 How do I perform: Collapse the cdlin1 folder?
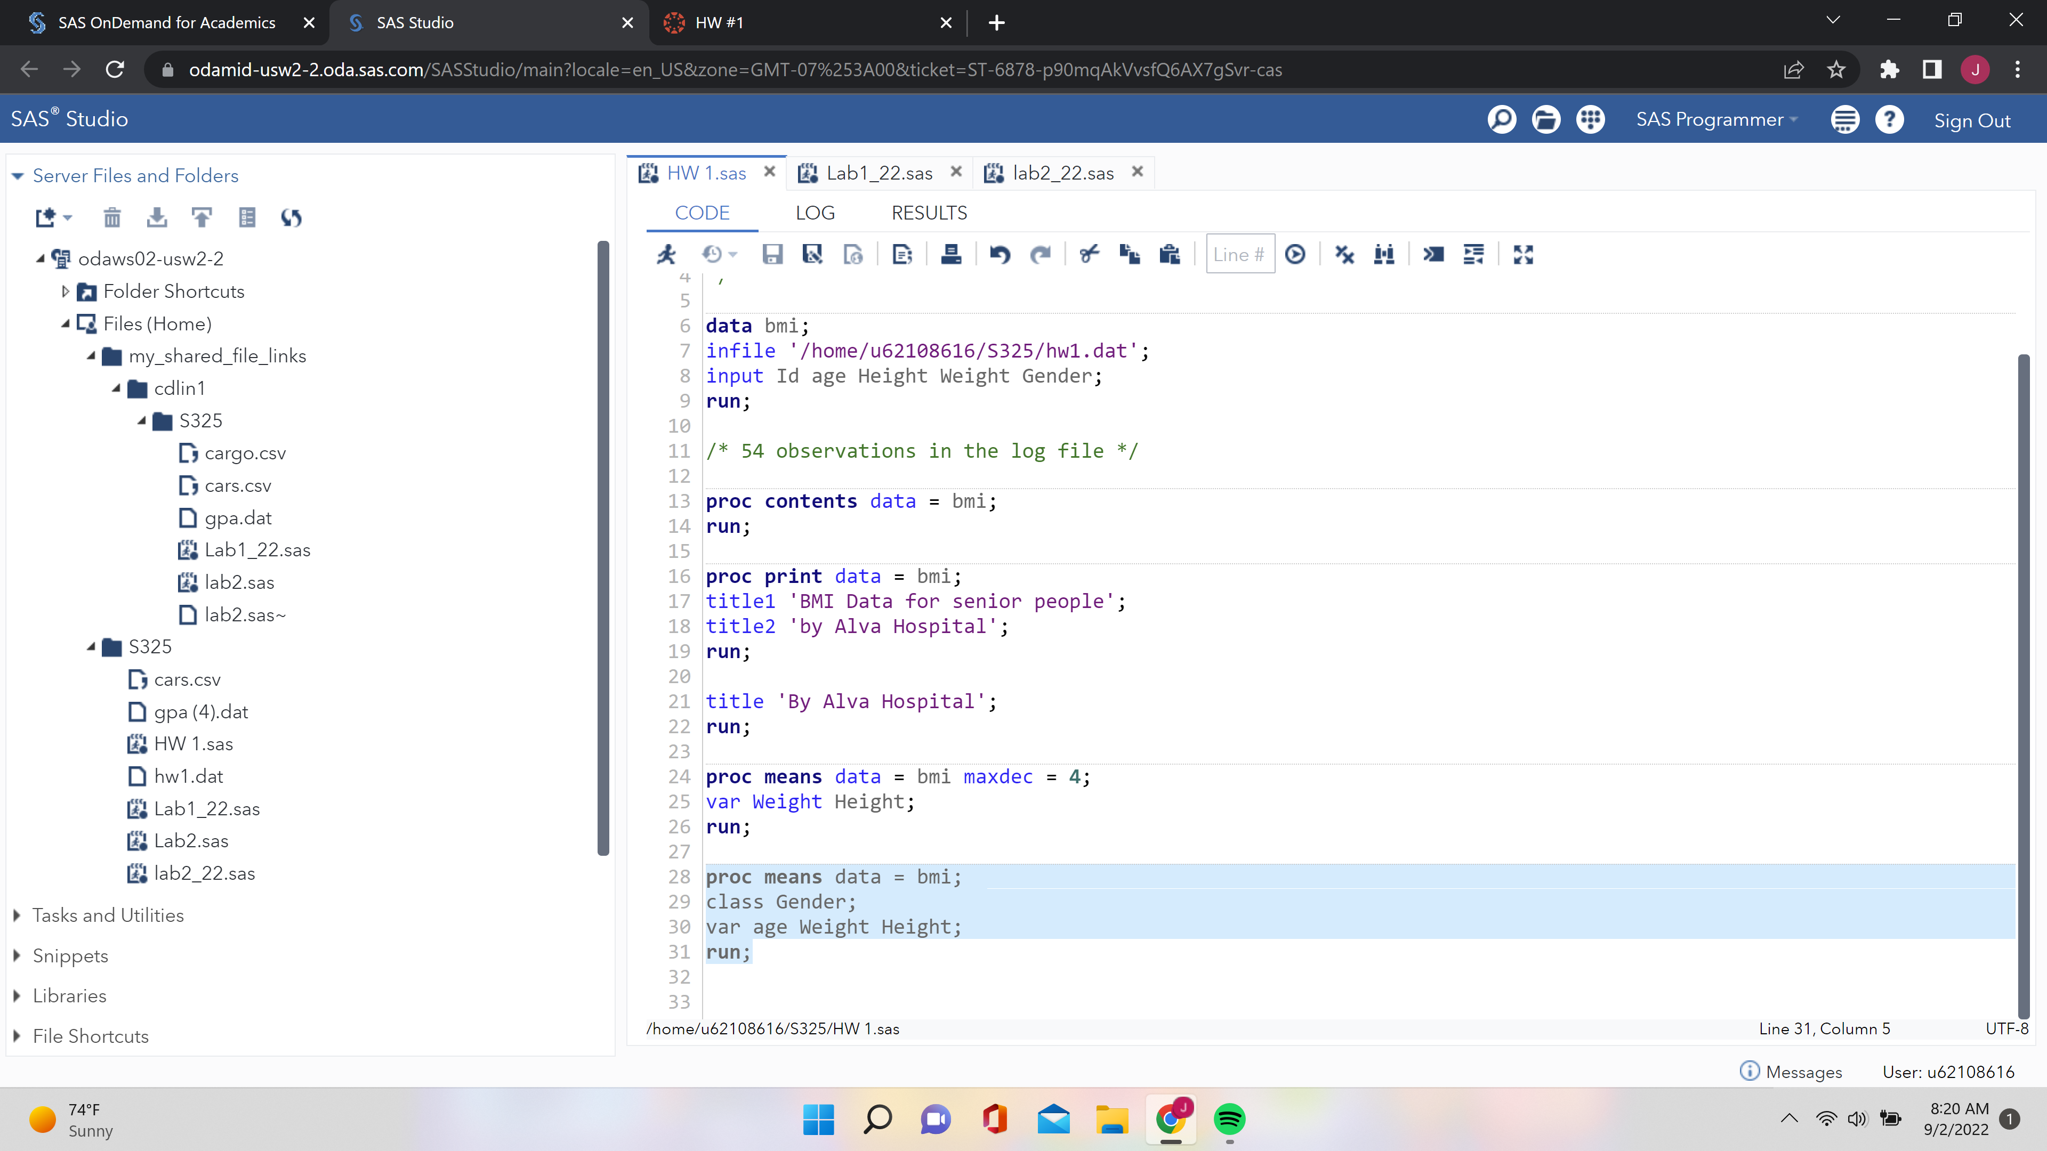click(117, 388)
